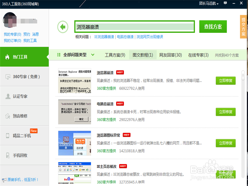Click HOT badge next to IE主页总被改
The image size is (248, 186).
[x=123, y=166]
